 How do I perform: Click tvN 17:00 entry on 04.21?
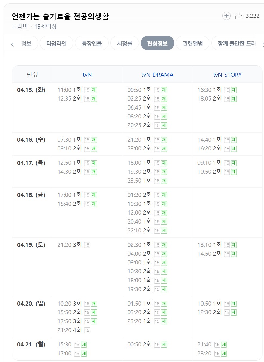[x=72, y=353]
